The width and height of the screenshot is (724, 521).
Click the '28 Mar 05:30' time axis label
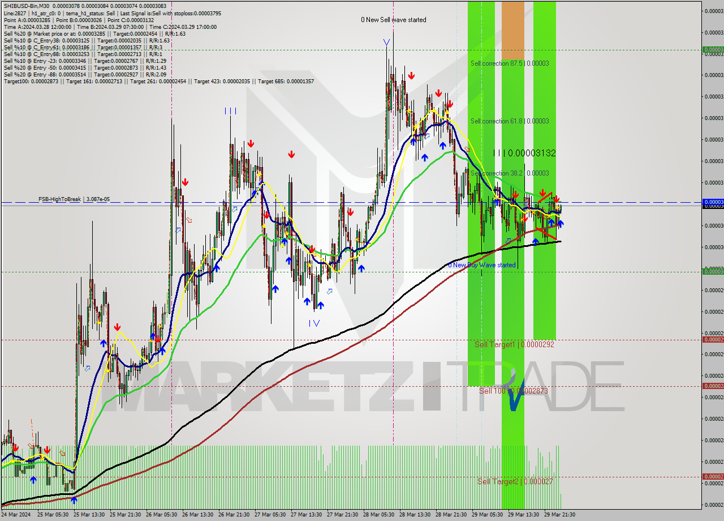[378, 515]
